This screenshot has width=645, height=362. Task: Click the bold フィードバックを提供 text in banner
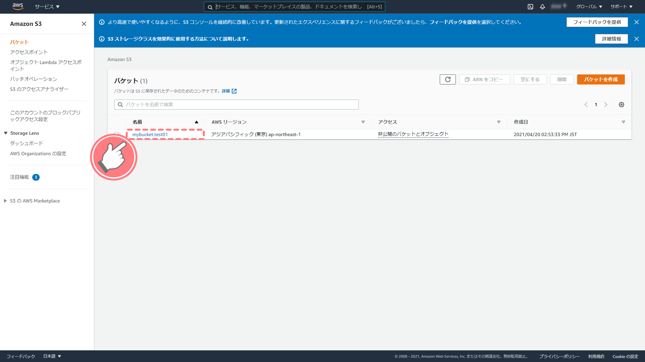coord(453,22)
